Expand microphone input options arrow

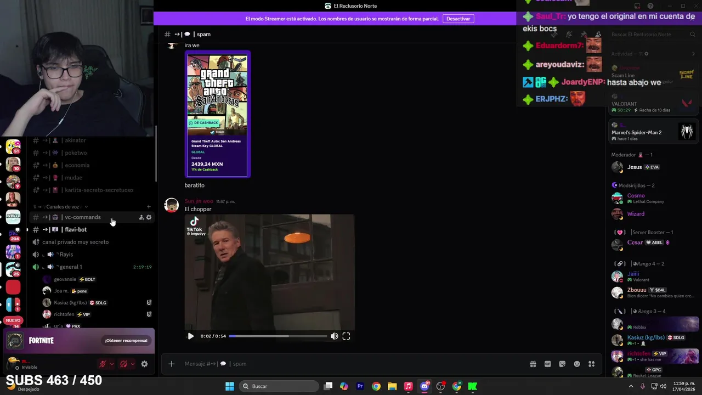[112, 364]
